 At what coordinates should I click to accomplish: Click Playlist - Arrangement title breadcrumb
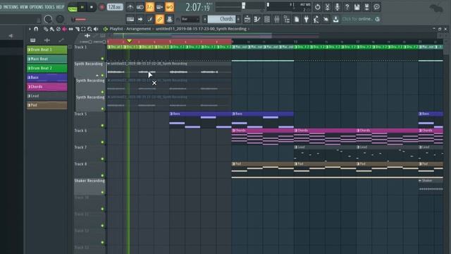coord(130,29)
